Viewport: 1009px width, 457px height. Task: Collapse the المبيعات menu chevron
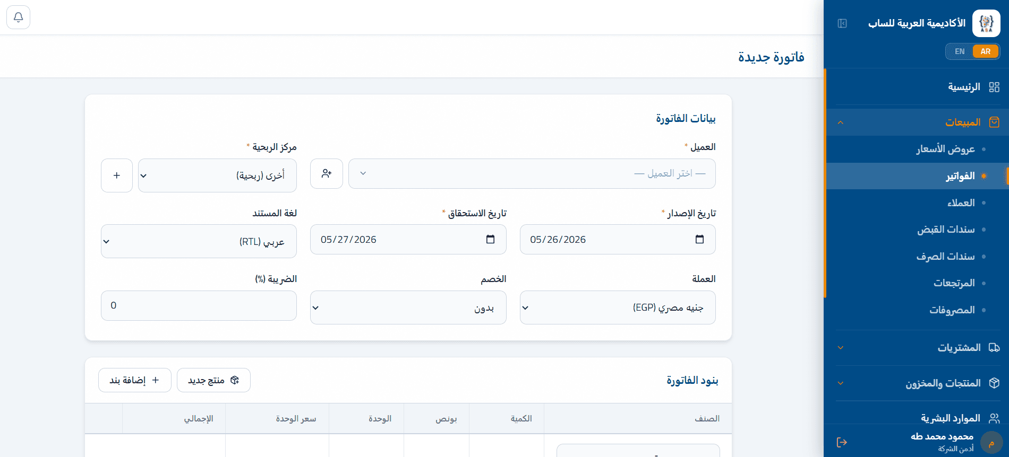[x=840, y=122]
